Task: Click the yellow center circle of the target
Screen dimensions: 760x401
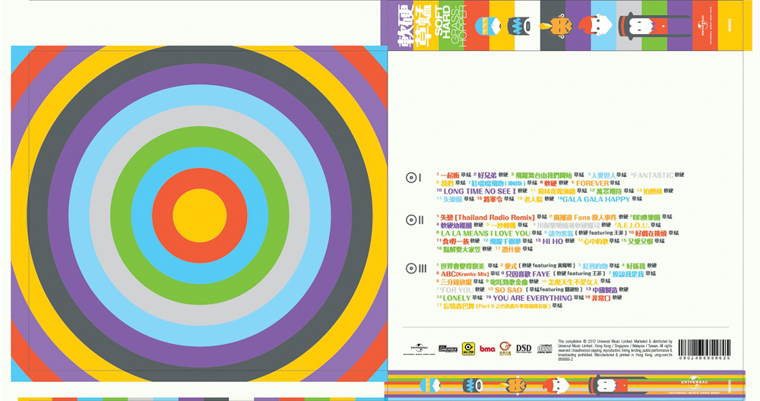Action: [200, 216]
